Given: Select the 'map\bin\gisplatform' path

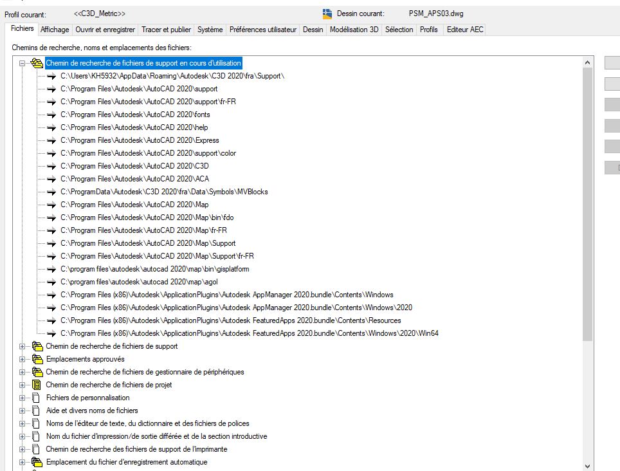Looking at the screenshot, I should click(154, 269).
